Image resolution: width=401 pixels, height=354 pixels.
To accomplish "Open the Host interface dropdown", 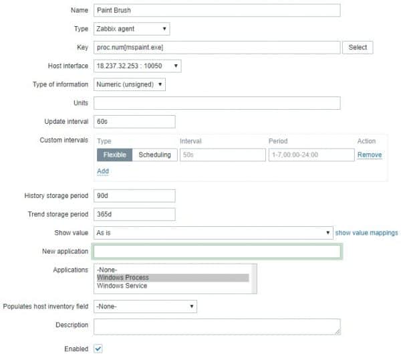I will (x=138, y=66).
